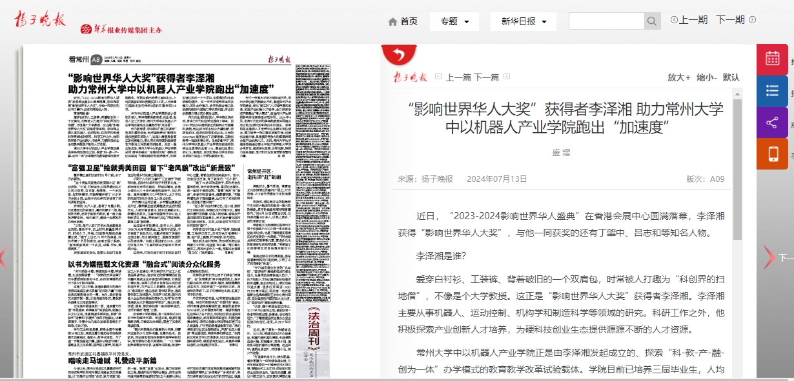Click the search magnifier icon
Image resolution: width=794 pixels, height=381 pixels.
(653, 21)
